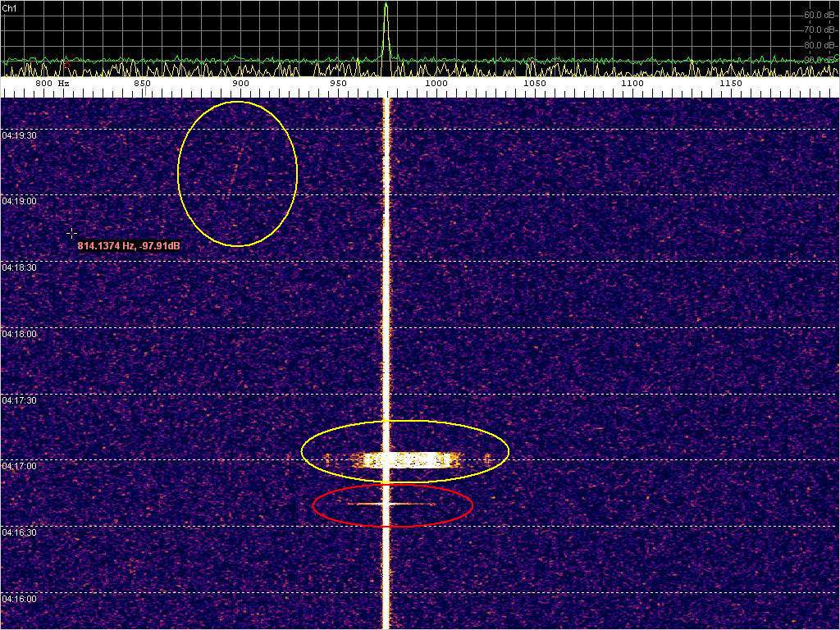Click the 04:17:00 time marker
840x630 pixels.
(x=19, y=466)
